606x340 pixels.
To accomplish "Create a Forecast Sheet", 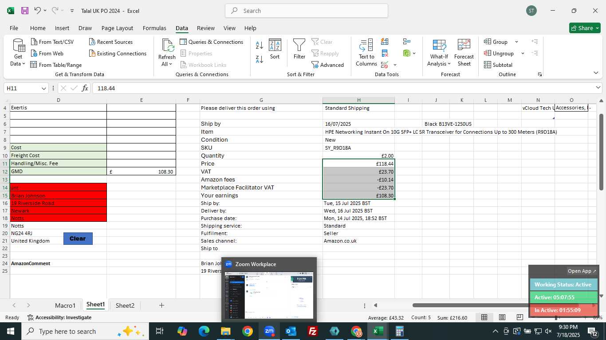I will (x=464, y=53).
